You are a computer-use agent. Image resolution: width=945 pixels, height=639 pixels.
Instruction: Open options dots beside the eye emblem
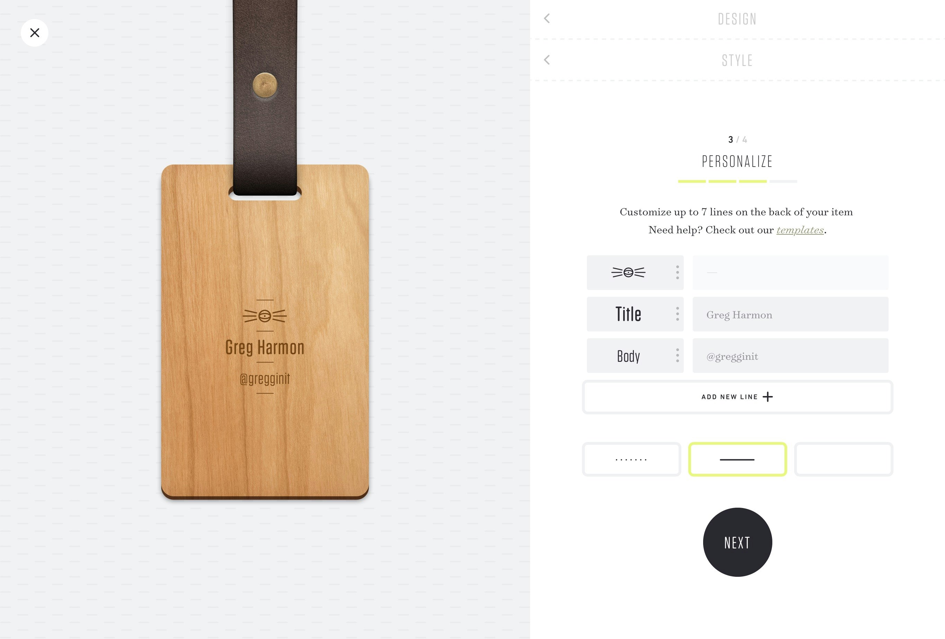[677, 273]
